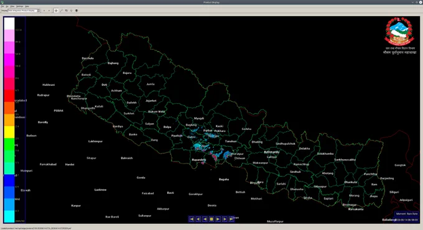
Task: Click the Solukhumbu label on map
Action: click(x=325, y=154)
